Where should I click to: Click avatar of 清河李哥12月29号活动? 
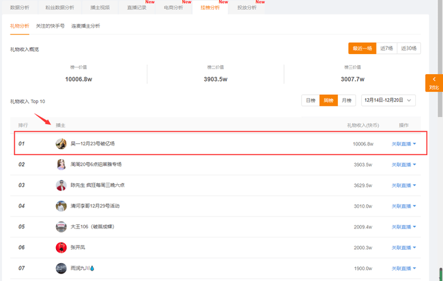click(x=61, y=206)
